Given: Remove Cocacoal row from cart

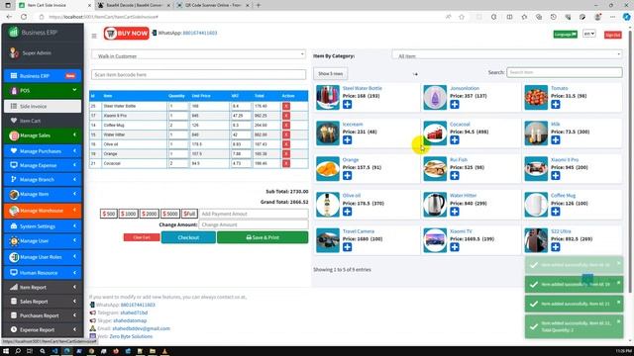Looking at the screenshot, I should [x=286, y=163].
